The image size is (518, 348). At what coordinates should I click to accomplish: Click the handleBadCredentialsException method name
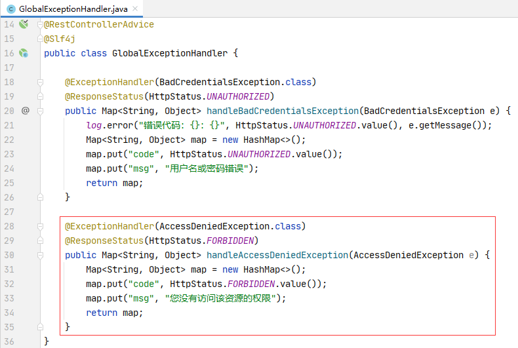[x=283, y=111]
